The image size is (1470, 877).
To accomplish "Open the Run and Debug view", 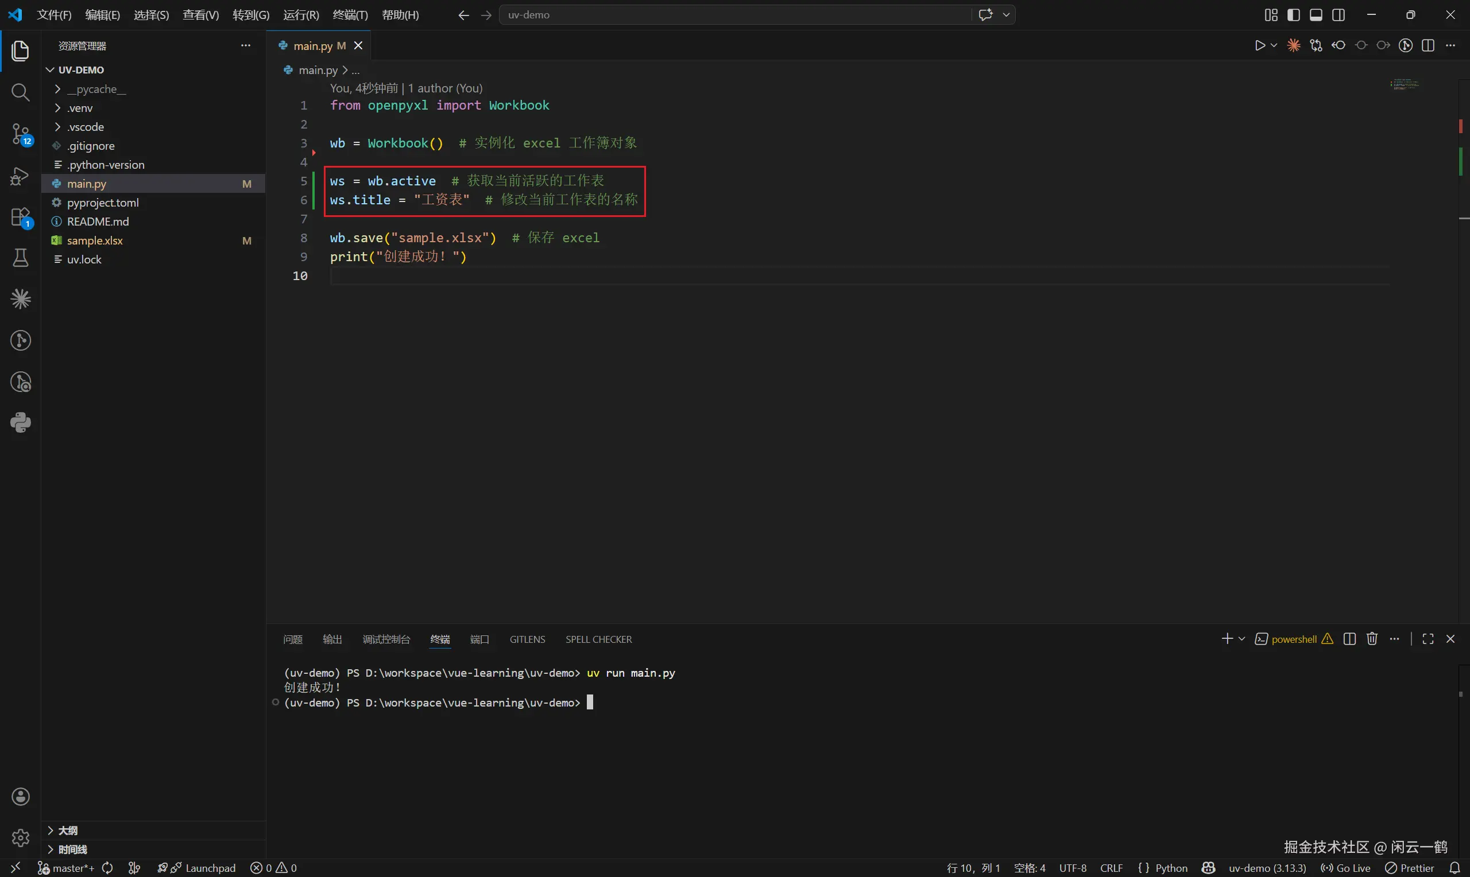I will pyautogui.click(x=20, y=176).
